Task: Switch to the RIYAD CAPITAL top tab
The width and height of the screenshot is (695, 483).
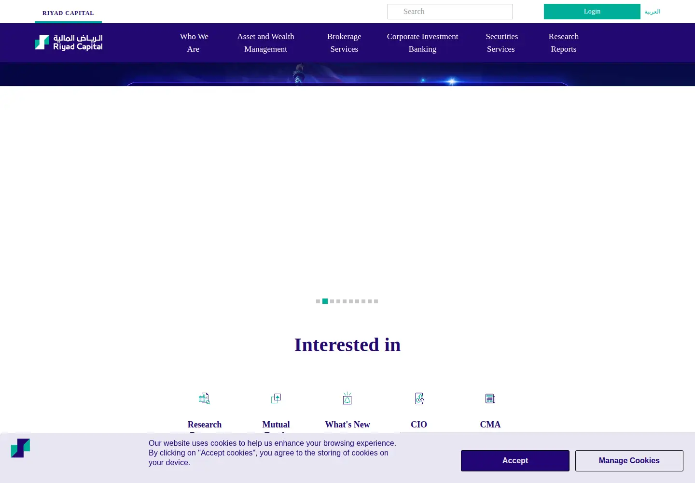Action: tap(68, 13)
